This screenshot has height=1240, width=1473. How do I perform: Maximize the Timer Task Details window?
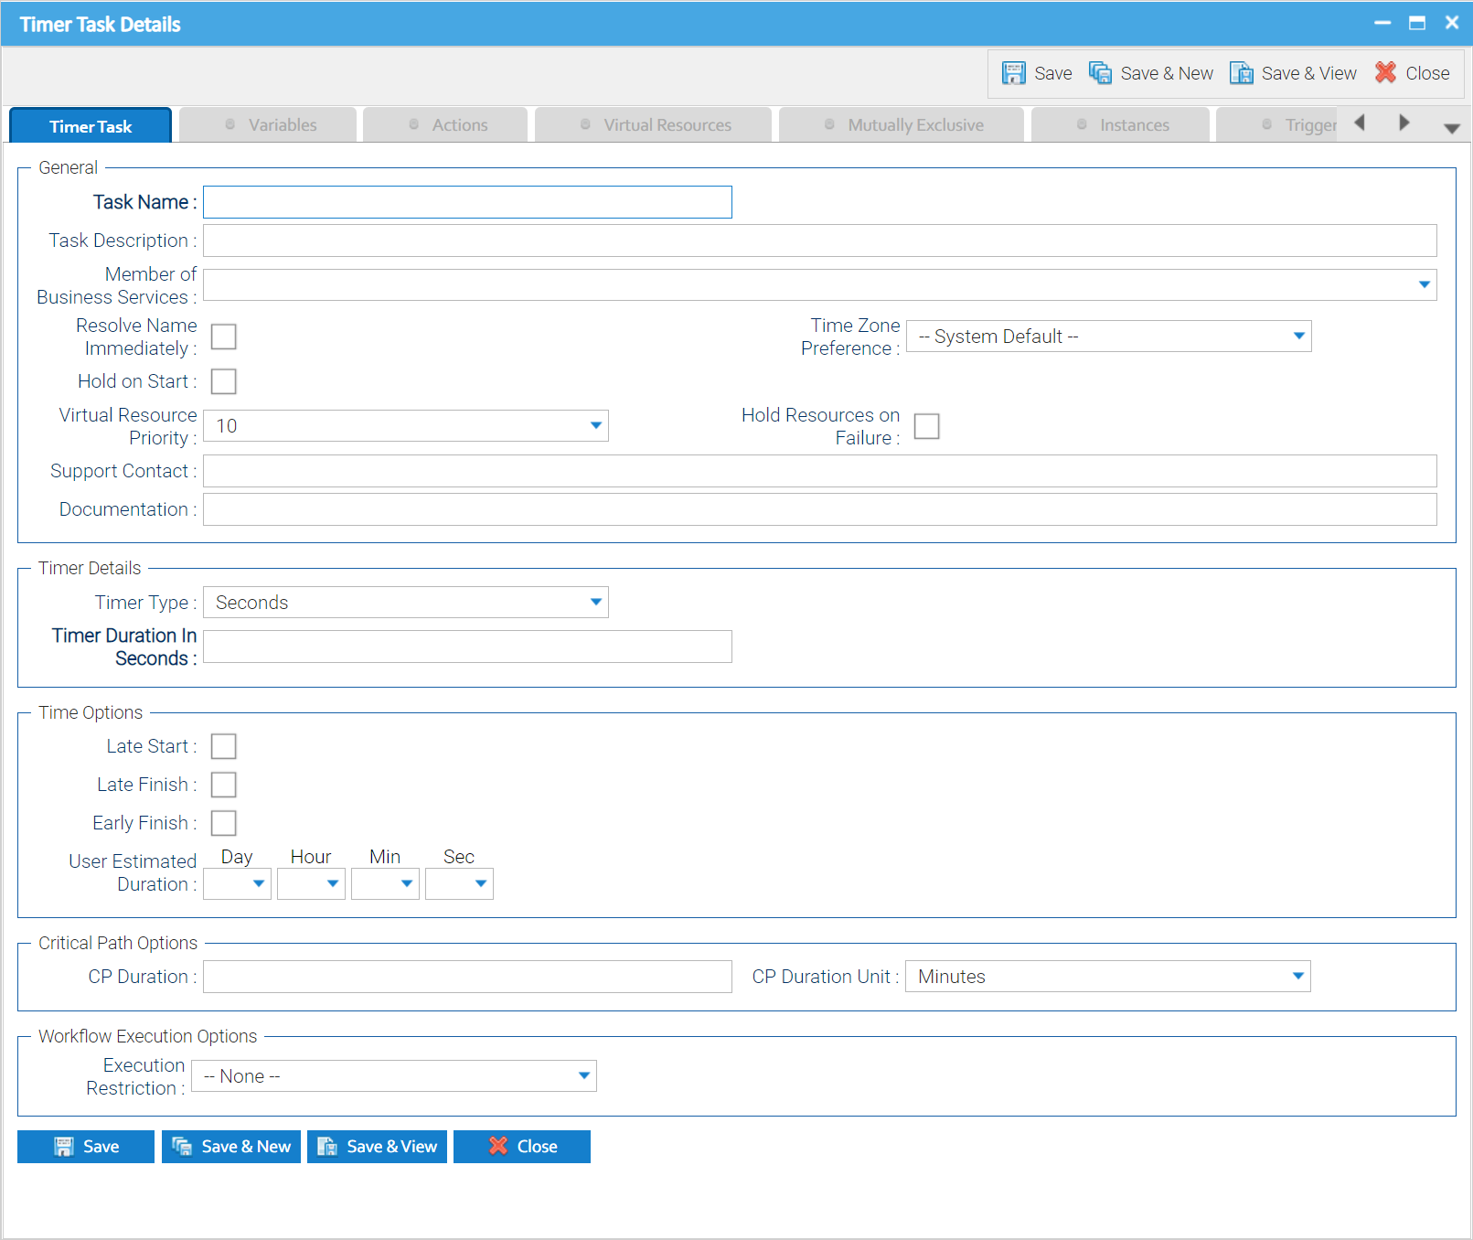coord(1416,23)
